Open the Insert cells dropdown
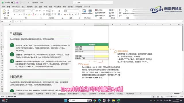 click(x=113, y=10)
